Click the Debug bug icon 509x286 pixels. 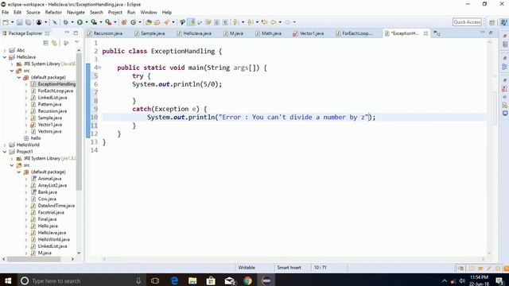(x=65, y=22)
